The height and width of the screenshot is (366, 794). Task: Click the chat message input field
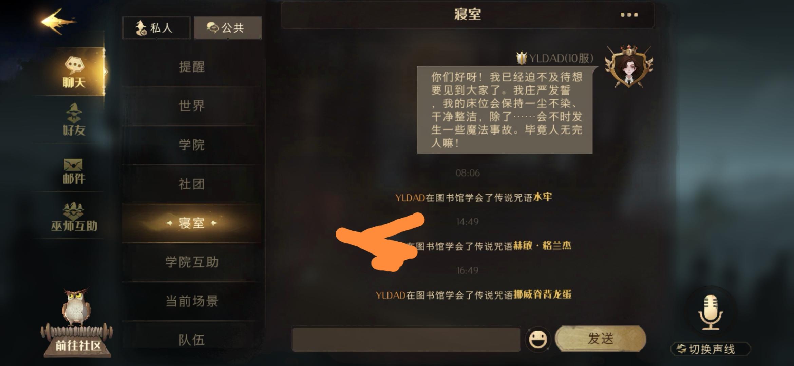pos(406,339)
